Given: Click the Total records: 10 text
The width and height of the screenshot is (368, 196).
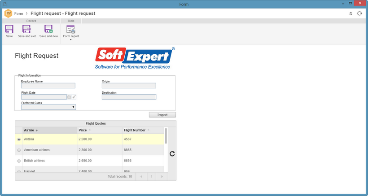Looking at the screenshot, I should click(x=120, y=177).
